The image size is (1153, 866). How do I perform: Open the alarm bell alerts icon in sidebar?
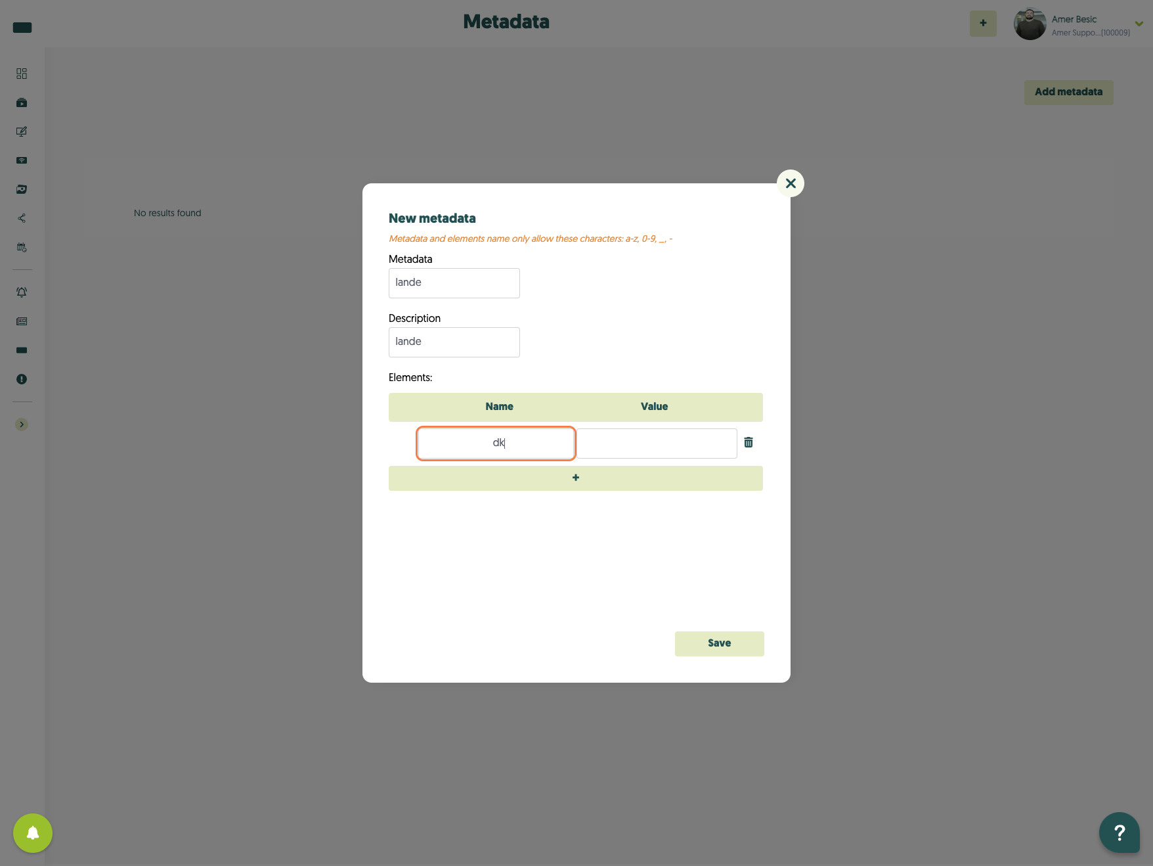[x=22, y=292]
